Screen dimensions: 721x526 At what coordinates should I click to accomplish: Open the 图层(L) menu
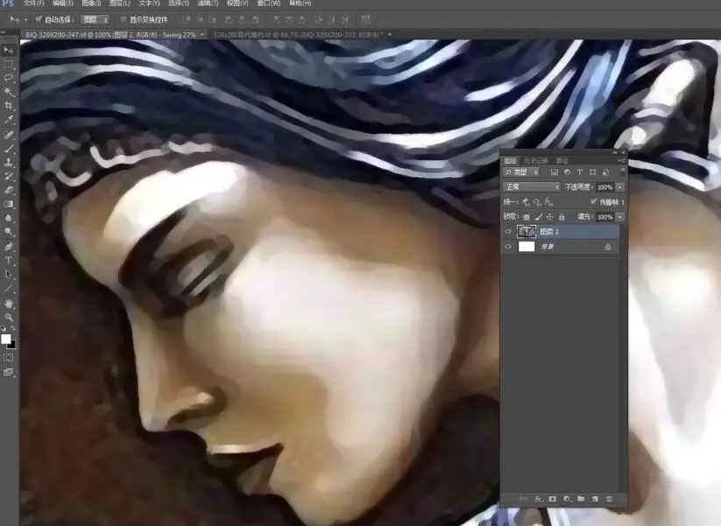pyautogui.click(x=119, y=4)
